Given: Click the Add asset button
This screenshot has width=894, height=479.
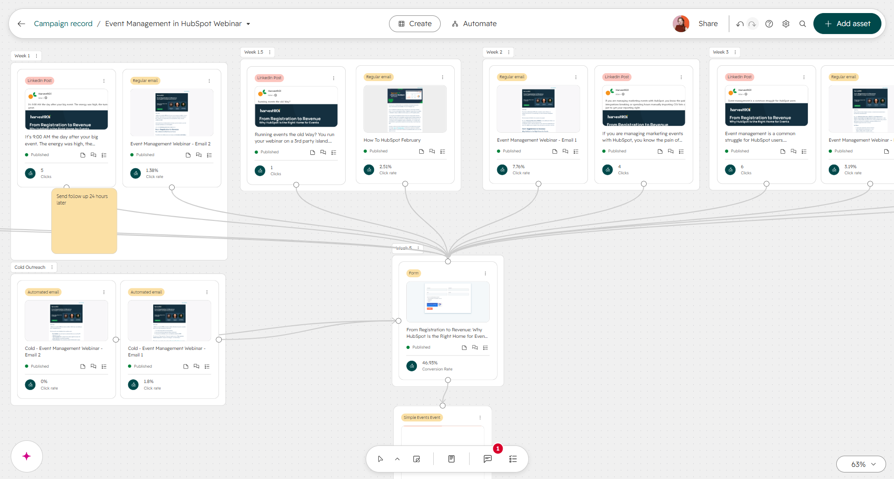Looking at the screenshot, I should click(847, 24).
